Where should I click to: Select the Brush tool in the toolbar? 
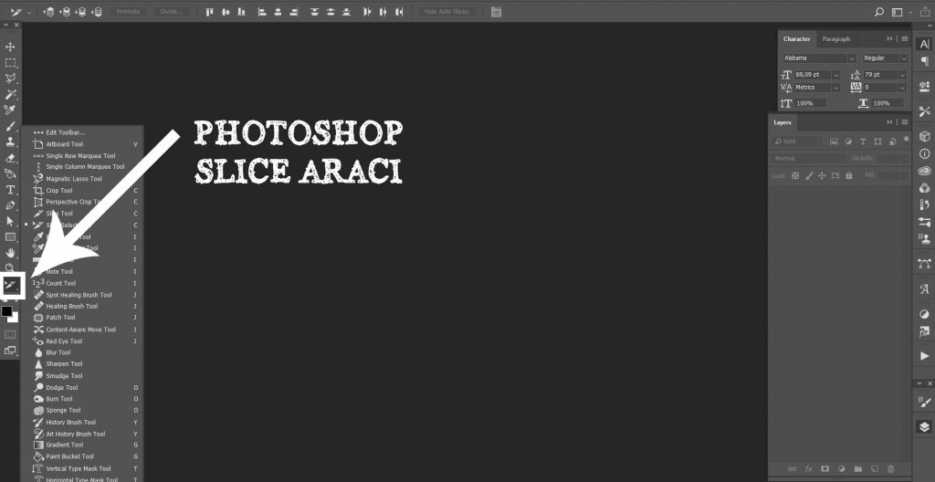[10, 127]
